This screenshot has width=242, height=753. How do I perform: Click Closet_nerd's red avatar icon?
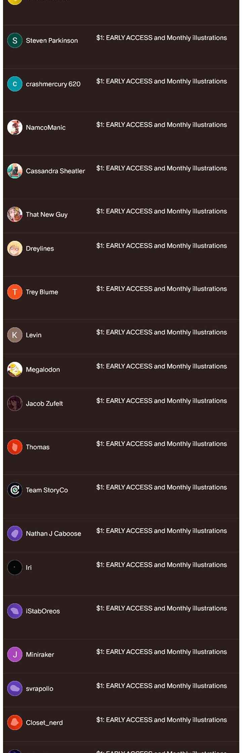[15, 723]
